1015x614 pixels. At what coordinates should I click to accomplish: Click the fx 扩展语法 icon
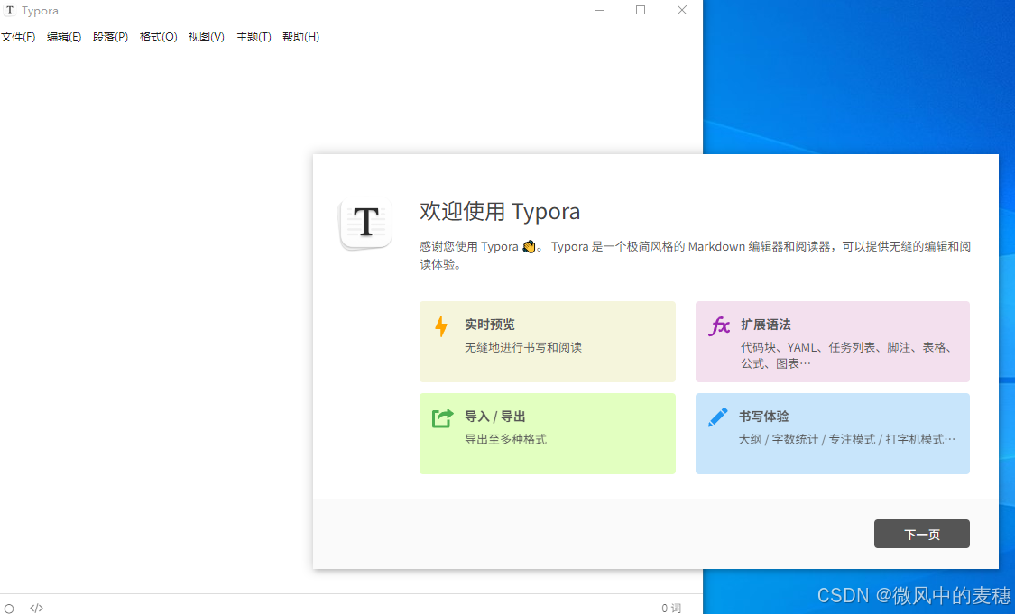click(719, 325)
